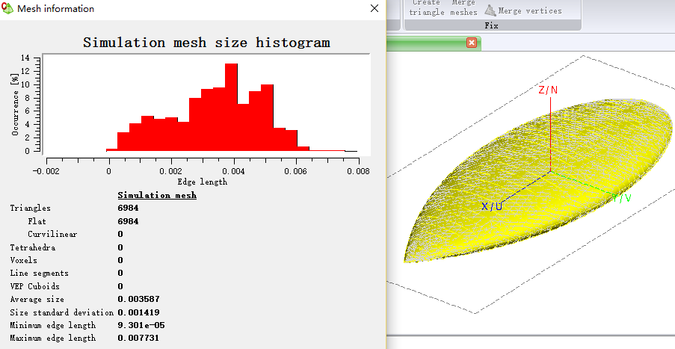Close the green 3D view tab

[472, 43]
